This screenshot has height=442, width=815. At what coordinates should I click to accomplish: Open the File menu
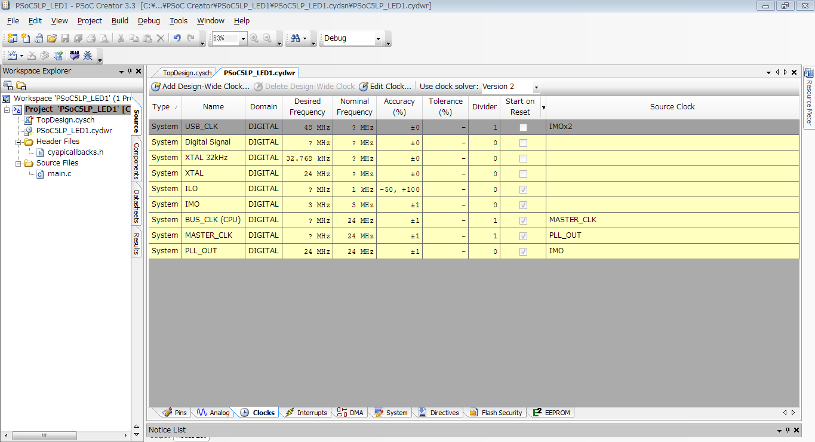click(13, 20)
